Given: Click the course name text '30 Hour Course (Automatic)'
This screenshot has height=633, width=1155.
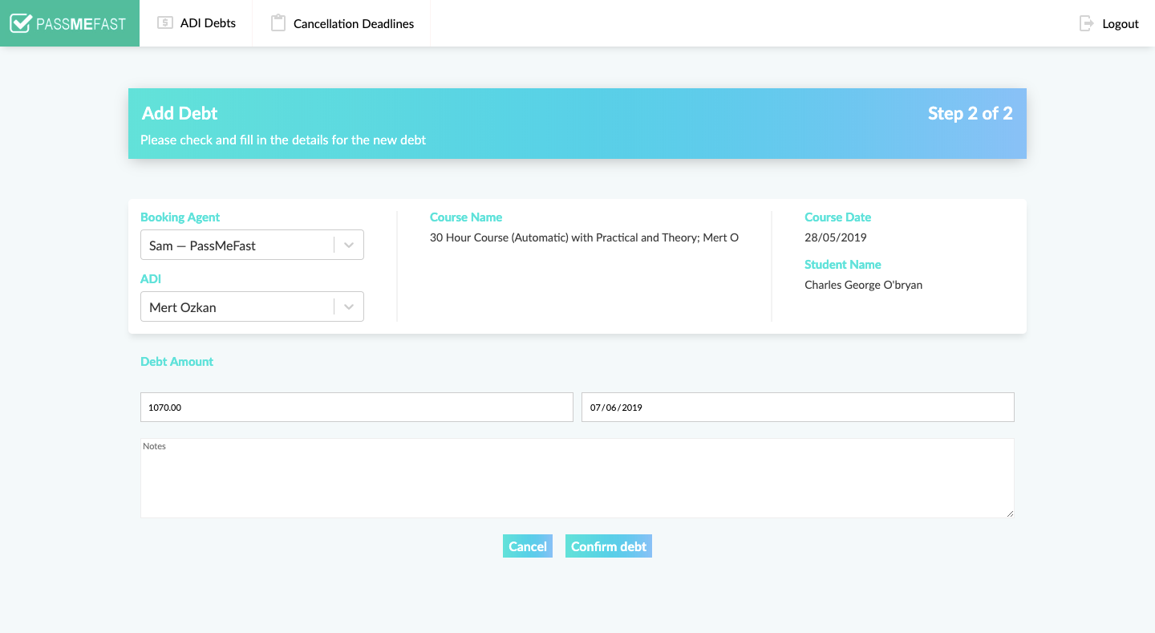Looking at the screenshot, I should click(x=499, y=237).
